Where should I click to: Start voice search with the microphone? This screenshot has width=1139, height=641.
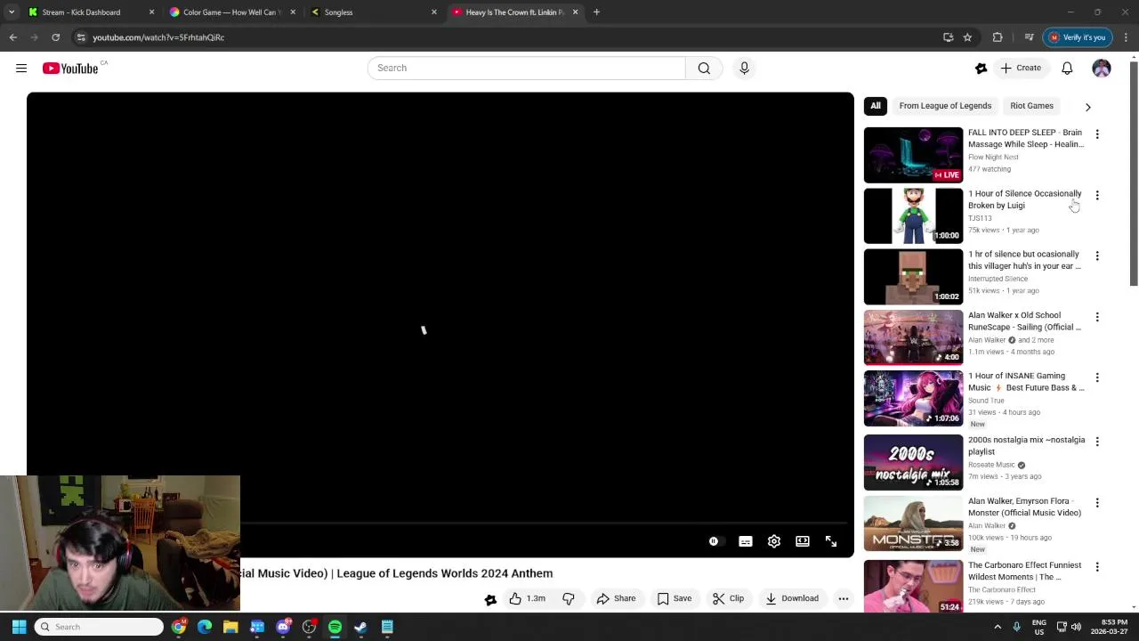tap(745, 68)
